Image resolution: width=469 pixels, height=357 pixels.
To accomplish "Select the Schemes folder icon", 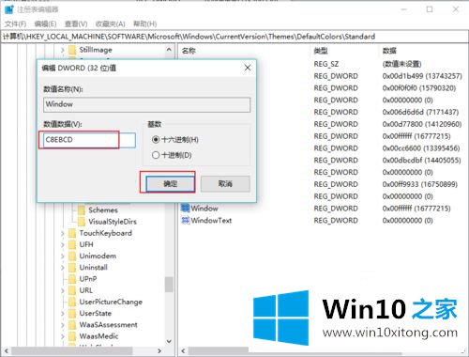I will click(x=82, y=210).
